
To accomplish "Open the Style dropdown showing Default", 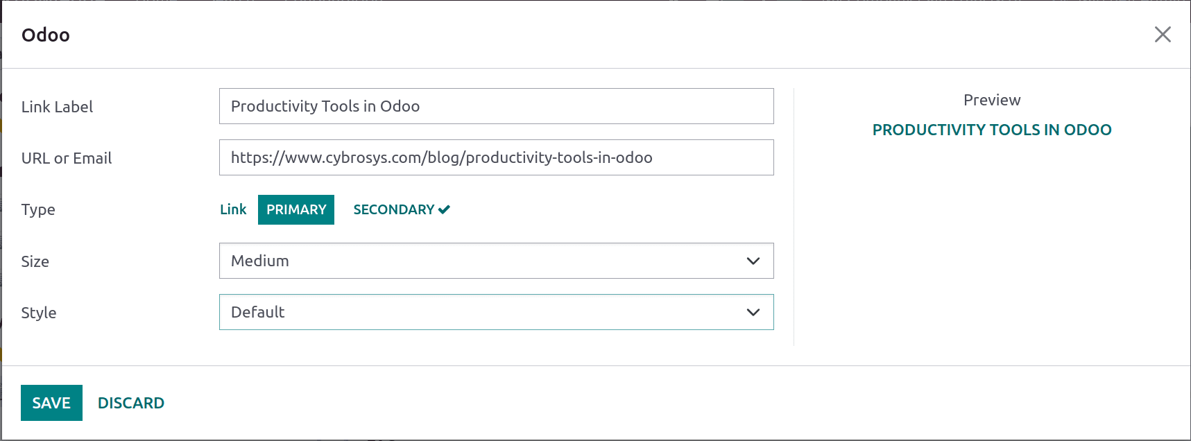I will pos(496,312).
